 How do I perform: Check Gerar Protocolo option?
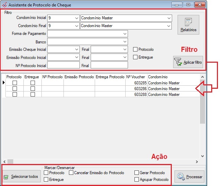(137, 173)
